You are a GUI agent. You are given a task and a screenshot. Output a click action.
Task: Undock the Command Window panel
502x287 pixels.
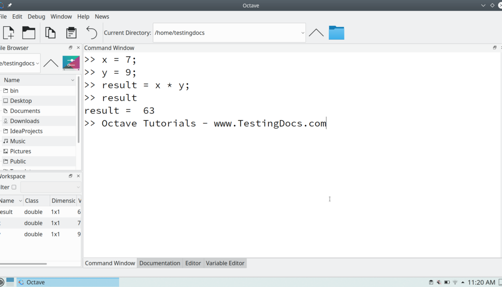click(x=495, y=47)
